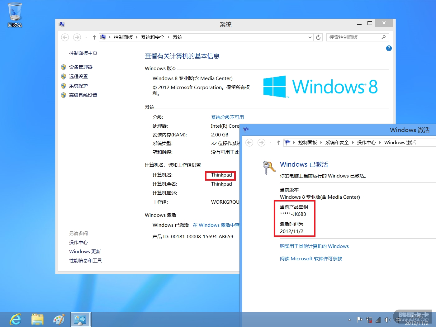Click the product ID 00181-00008-15694-AB659 text

pyautogui.click(x=202, y=236)
